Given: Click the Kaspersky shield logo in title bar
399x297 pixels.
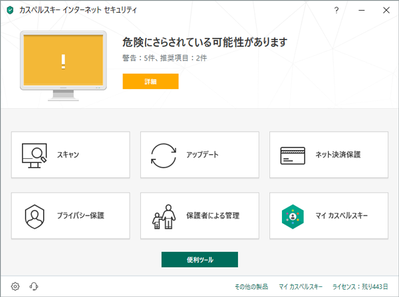Looking at the screenshot, I should coord(10,10).
